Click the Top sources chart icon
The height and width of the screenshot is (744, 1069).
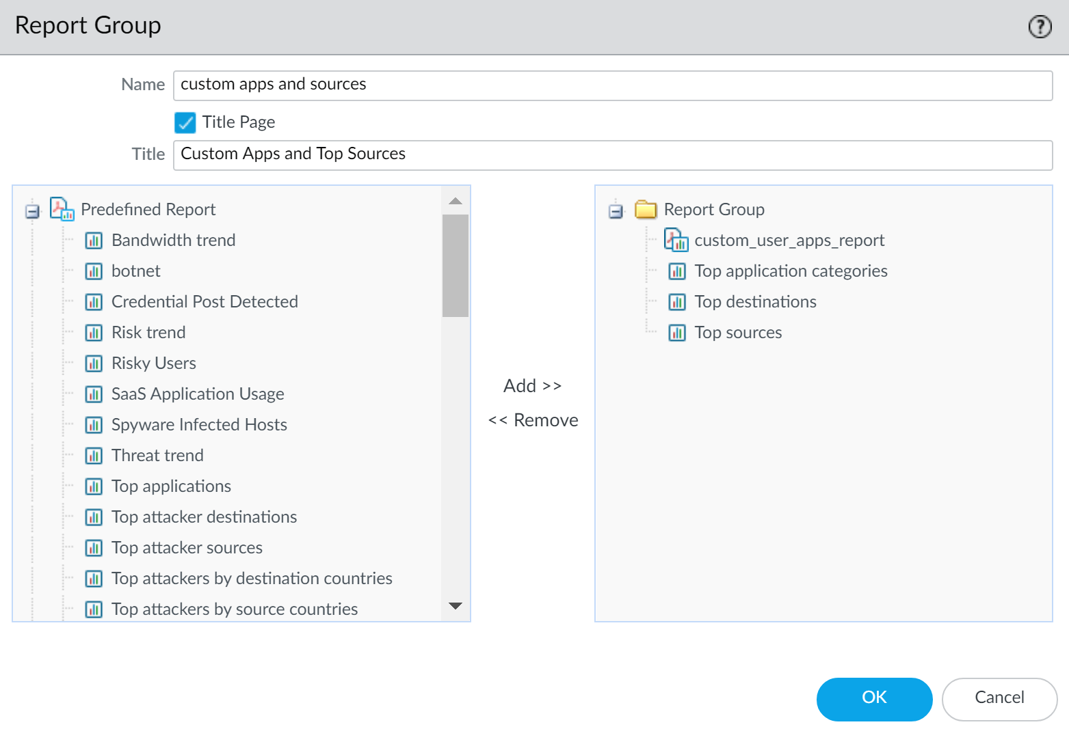676,333
